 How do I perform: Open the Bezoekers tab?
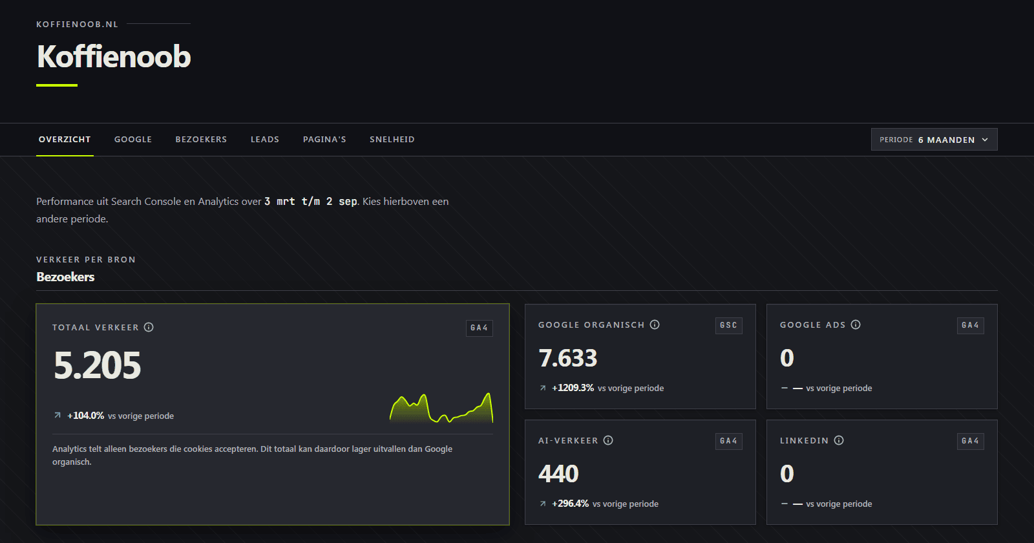point(201,139)
